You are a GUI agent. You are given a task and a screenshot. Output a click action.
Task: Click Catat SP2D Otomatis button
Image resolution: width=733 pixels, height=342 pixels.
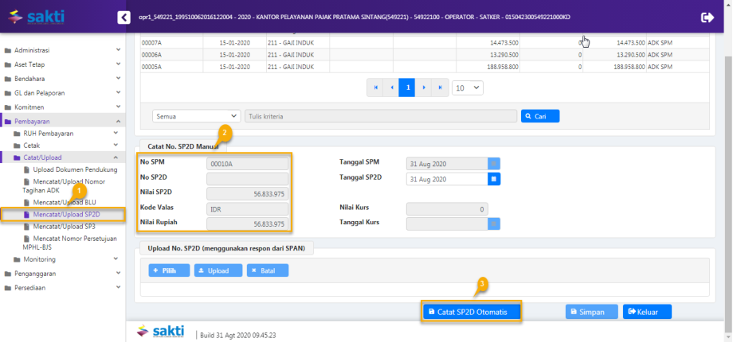click(x=471, y=312)
